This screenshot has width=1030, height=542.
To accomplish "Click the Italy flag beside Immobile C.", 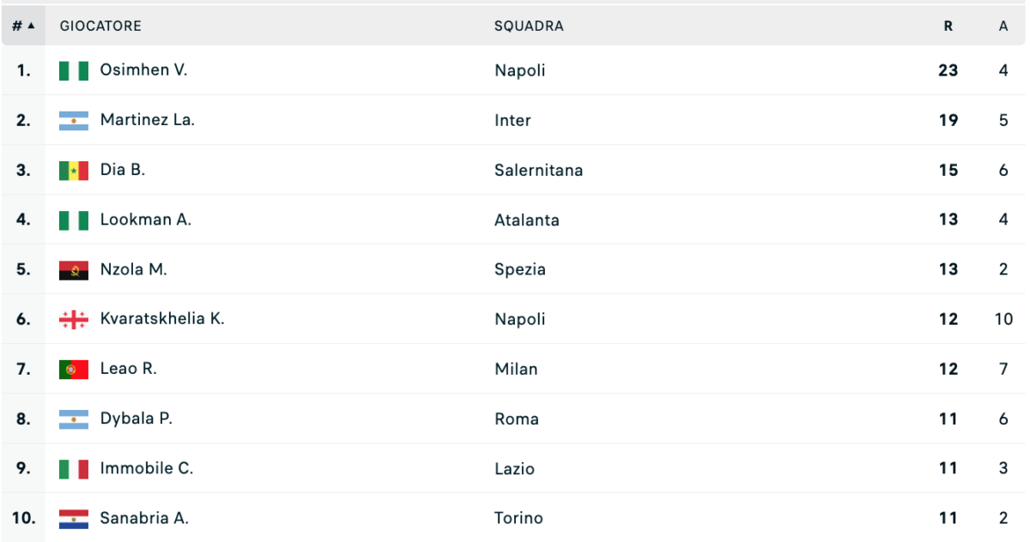I will pos(74,469).
